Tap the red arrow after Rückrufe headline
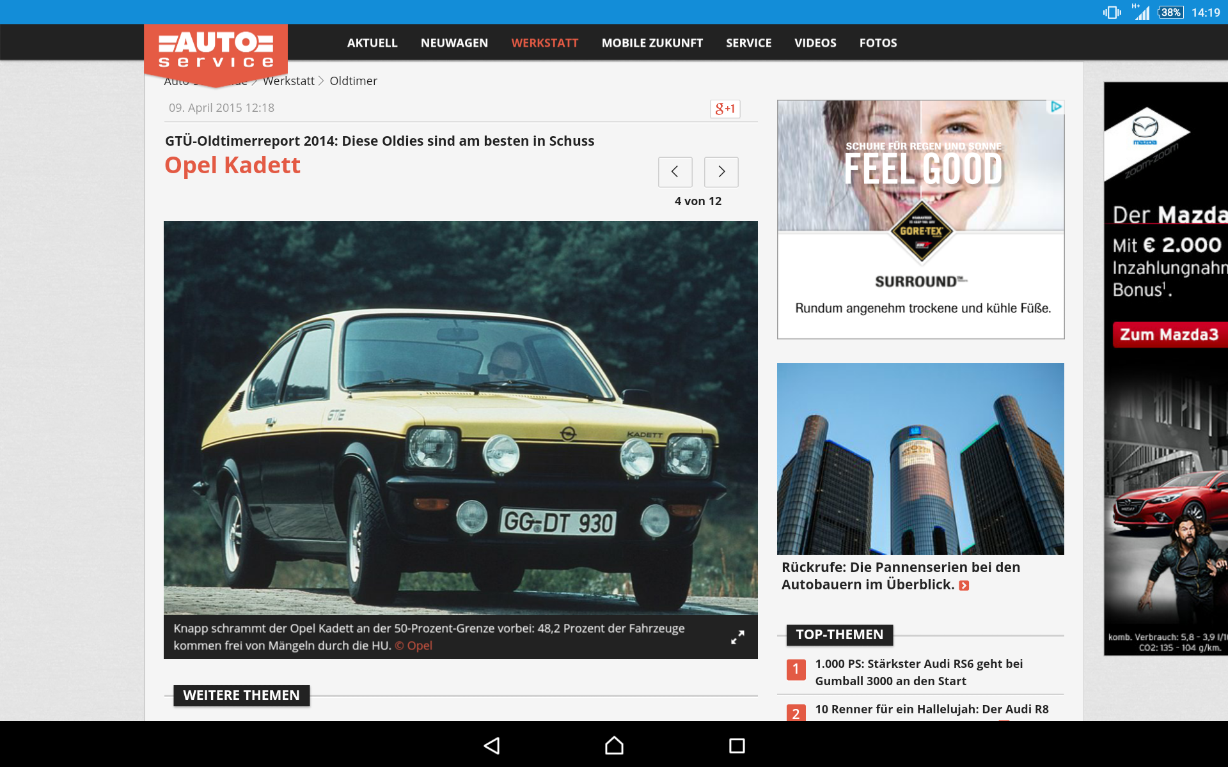Image resolution: width=1228 pixels, height=767 pixels. click(x=964, y=585)
